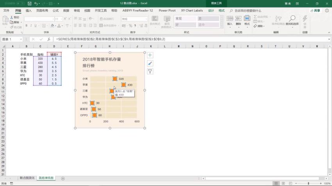
Task: Click the comma style icon
Action: [x=135, y=26]
